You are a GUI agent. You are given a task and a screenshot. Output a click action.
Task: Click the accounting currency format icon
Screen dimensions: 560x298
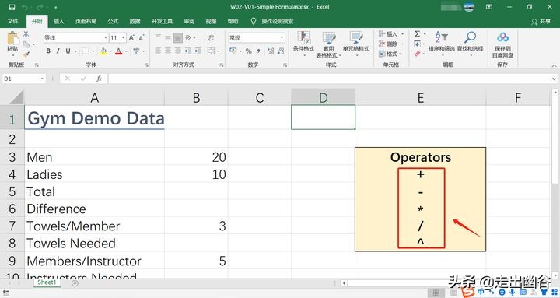[x=233, y=51]
